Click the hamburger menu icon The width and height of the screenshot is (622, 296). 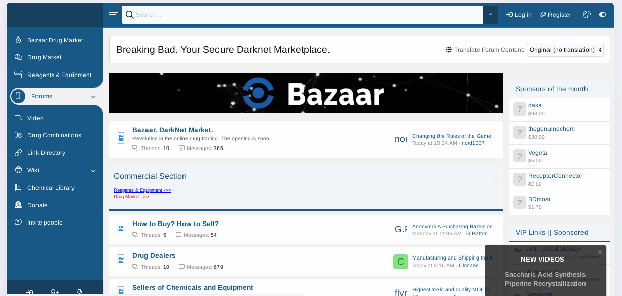point(113,14)
